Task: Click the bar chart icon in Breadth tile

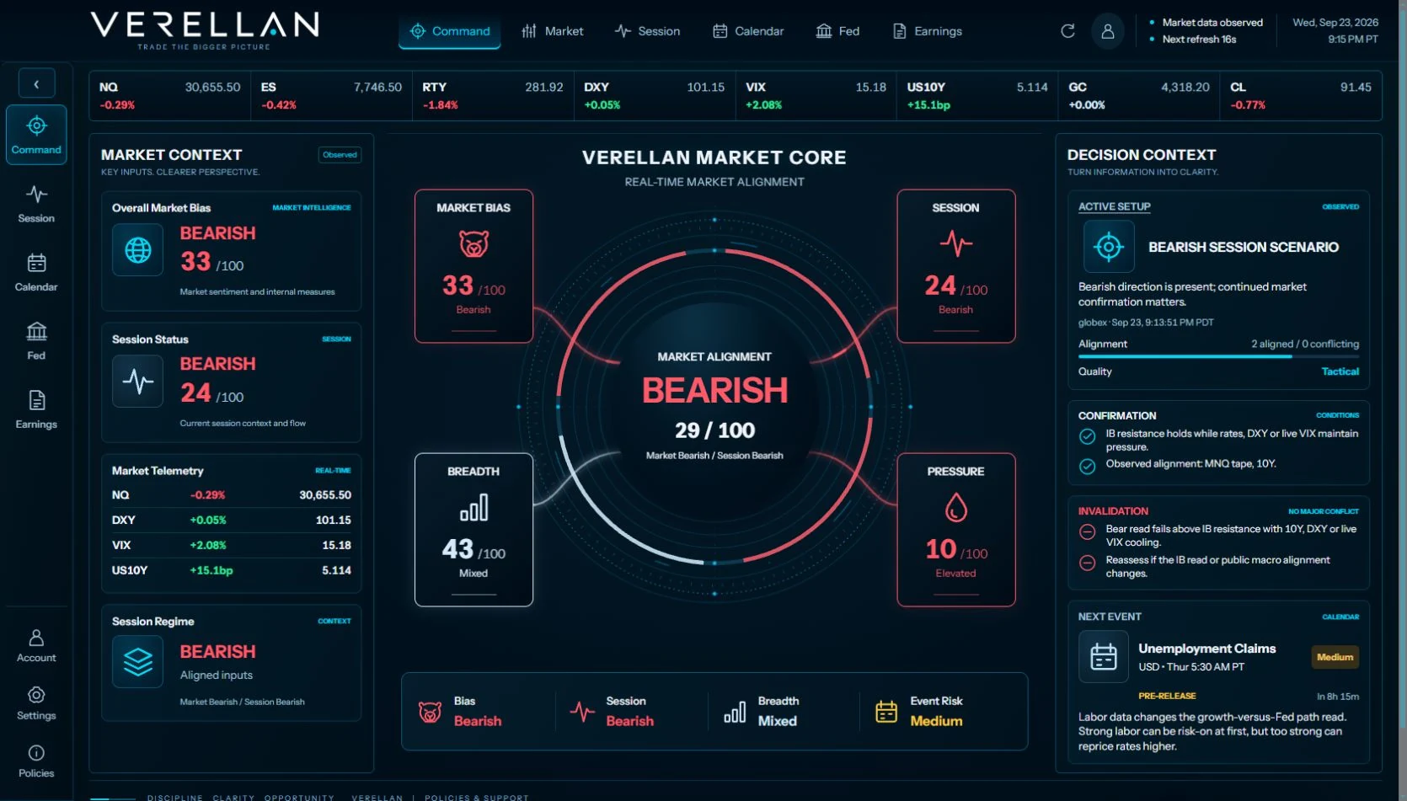Action: pos(473,508)
